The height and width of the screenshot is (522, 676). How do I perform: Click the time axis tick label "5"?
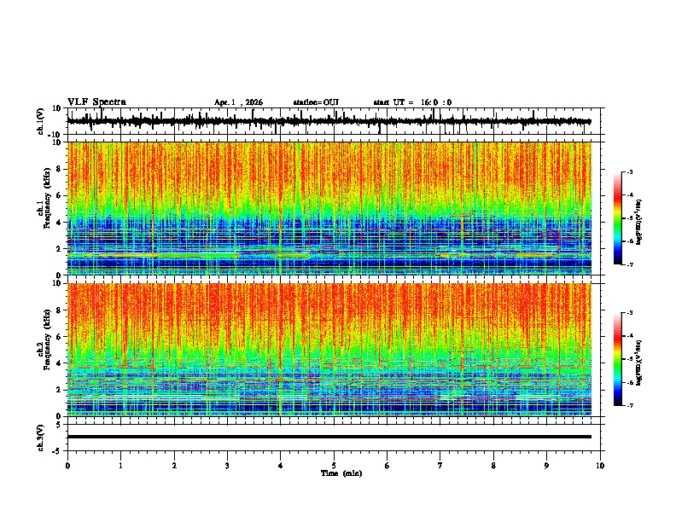(x=334, y=466)
